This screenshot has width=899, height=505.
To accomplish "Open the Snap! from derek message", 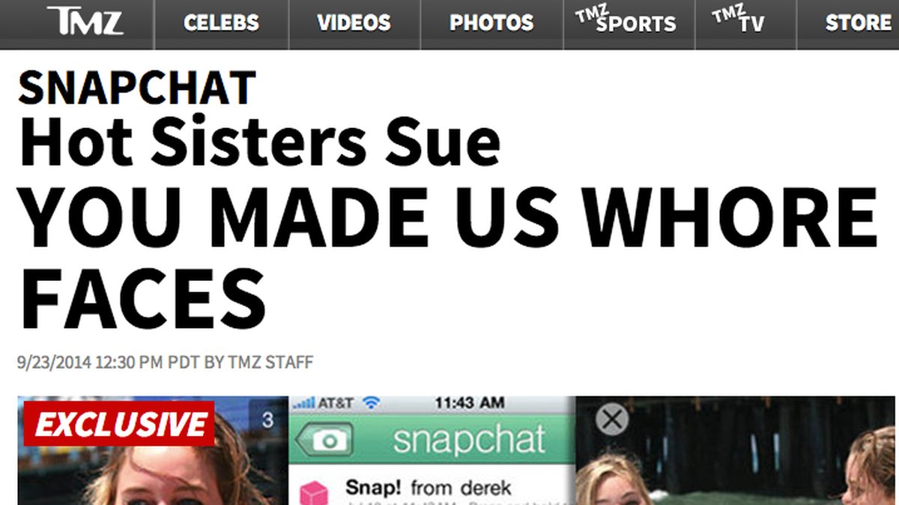I will click(428, 489).
